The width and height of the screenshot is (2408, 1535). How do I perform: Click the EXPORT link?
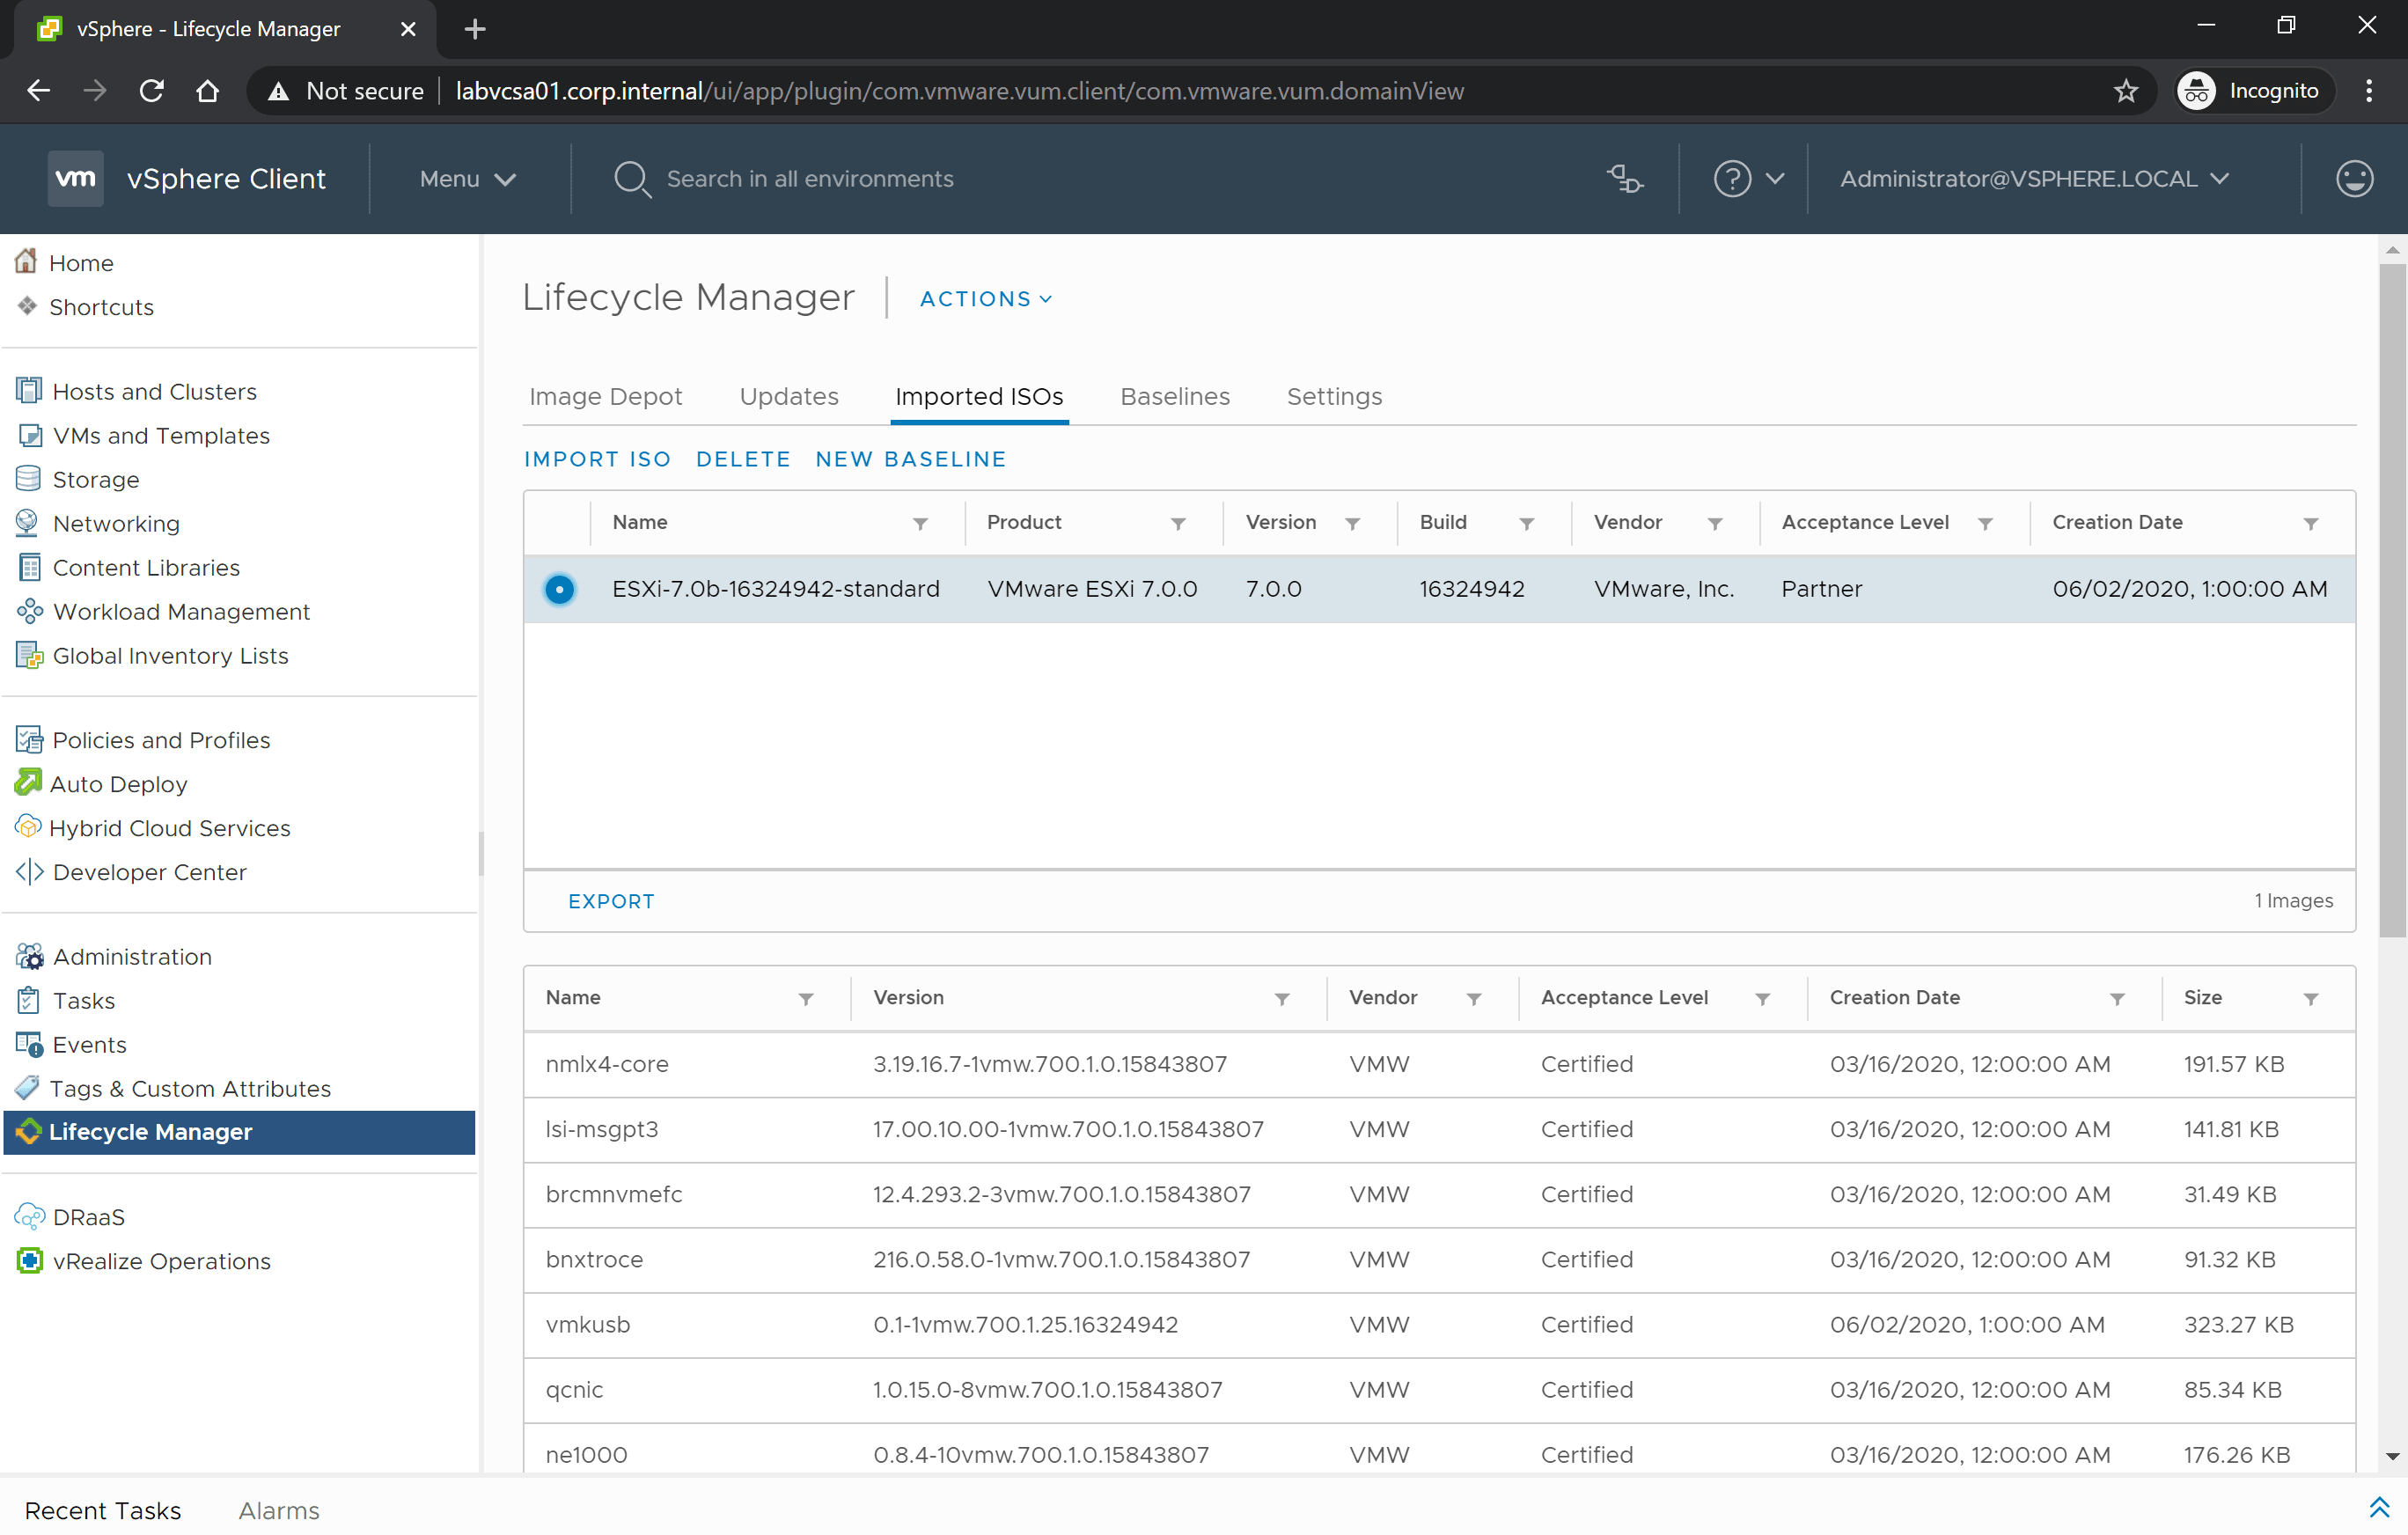click(x=609, y=900)
